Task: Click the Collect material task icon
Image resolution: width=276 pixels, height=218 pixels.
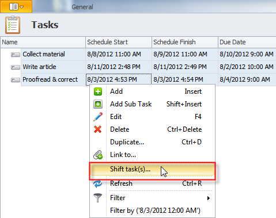Action: [x=16, y=55]
